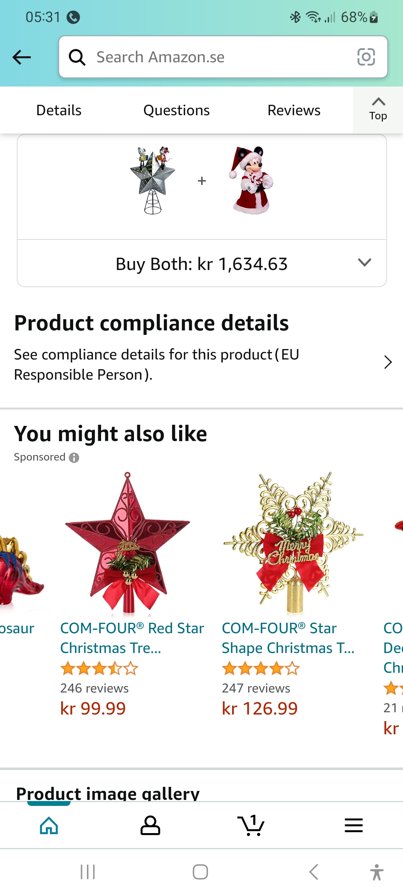Viewport: 403px width, 895px height.
Task: Open the hamburger menu icon
Action: pos(353,825)
